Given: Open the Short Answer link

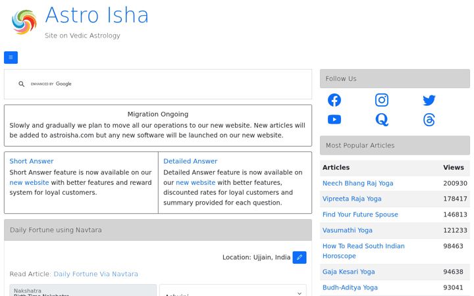Looking at the screenshot, I should tap(32, 161).
